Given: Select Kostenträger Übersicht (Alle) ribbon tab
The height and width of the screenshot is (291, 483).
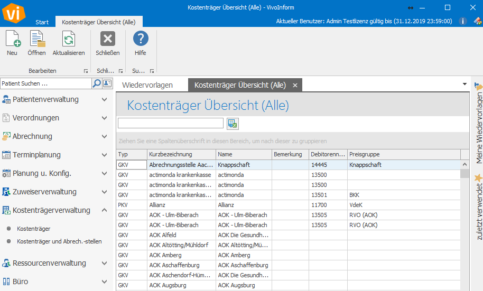Looking at the screenshot, I should (99, 22).
